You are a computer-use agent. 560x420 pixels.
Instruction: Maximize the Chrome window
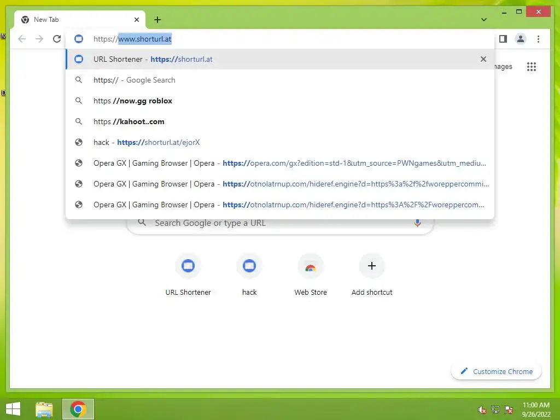point(519,12)
